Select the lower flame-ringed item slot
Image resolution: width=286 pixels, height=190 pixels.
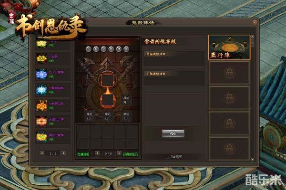(108, 100)
